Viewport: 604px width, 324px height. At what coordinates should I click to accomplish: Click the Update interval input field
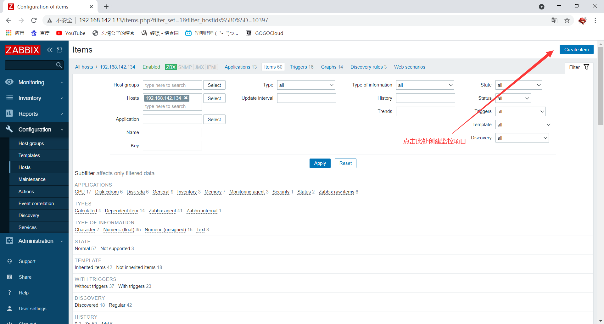[x=306, y=98]
